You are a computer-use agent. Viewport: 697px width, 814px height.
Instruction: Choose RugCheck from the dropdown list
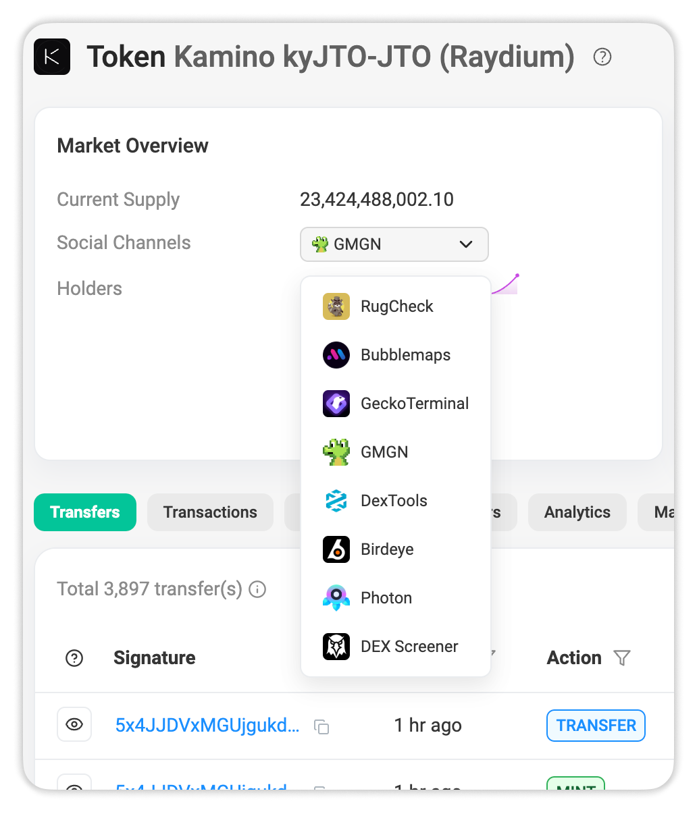[396, 306]
